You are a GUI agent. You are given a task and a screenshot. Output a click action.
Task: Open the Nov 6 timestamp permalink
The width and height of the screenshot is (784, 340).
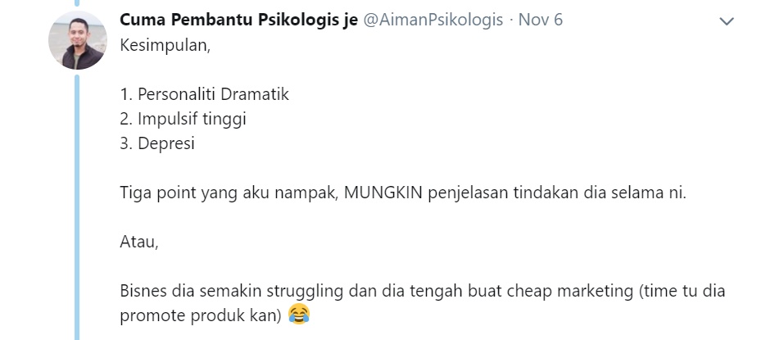click(541, 20)
